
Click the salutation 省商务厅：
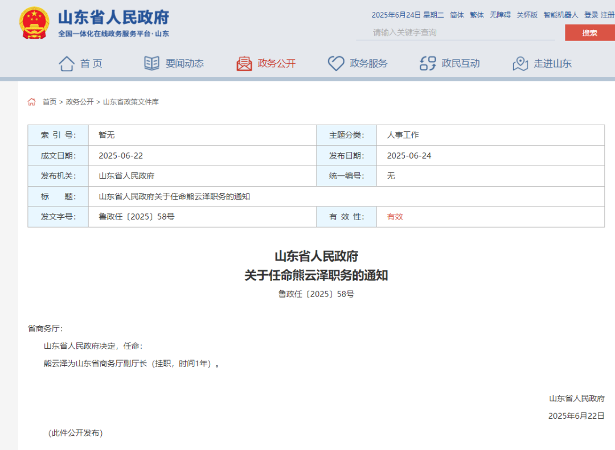pyautogui.click(x=46, y=328)
